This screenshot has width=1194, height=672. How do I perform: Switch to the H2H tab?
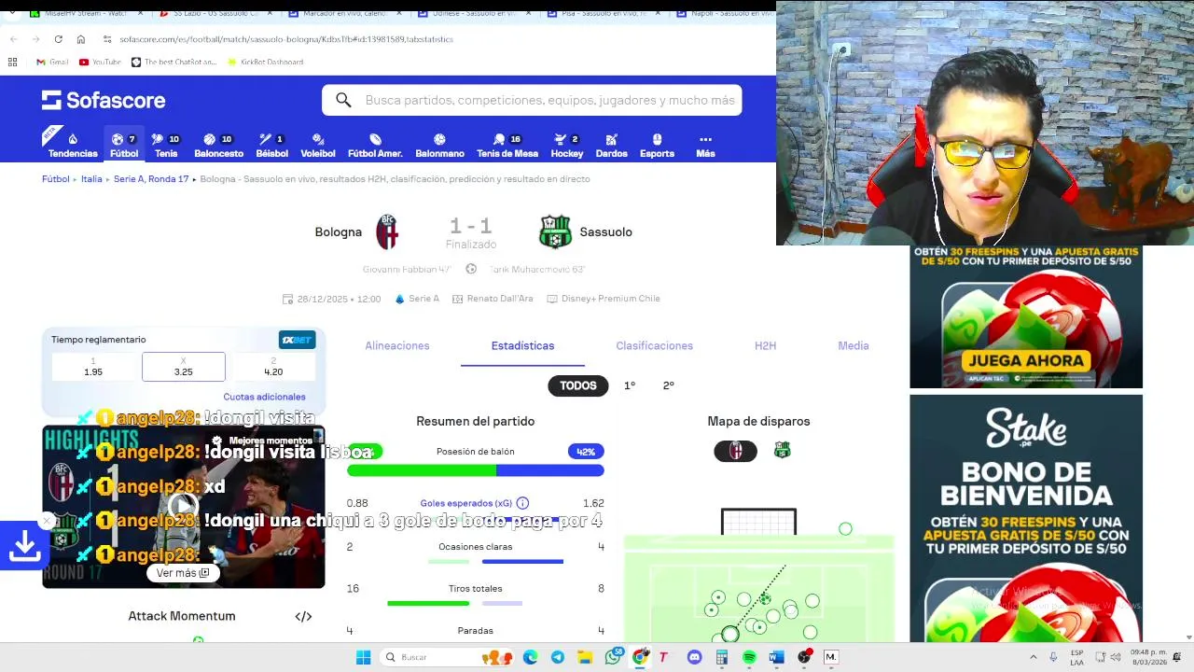[765, 345]
